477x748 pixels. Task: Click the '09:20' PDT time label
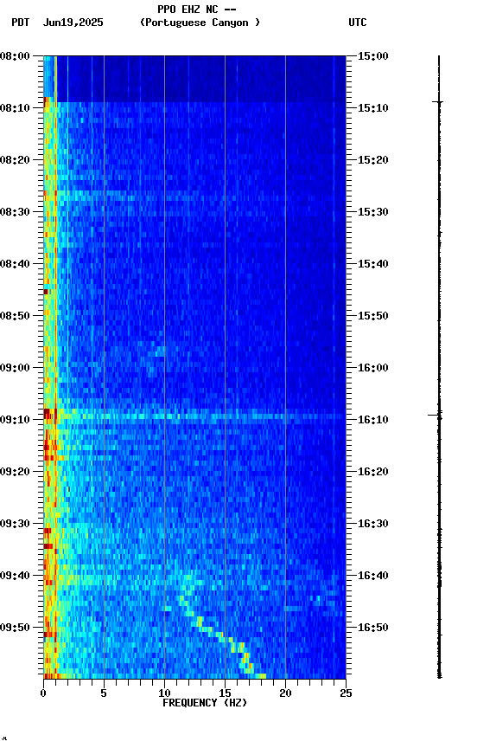coord(15,472)
